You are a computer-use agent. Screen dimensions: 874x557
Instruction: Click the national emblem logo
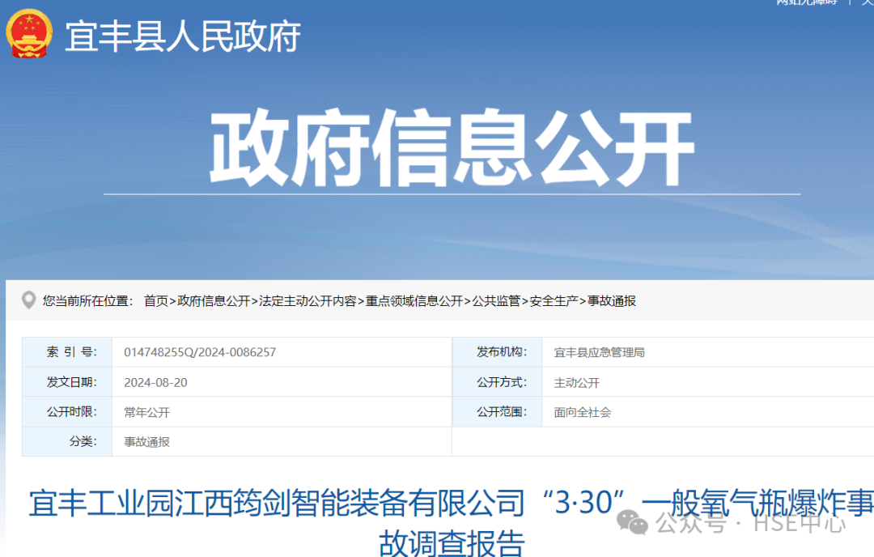tap(29, 35)
